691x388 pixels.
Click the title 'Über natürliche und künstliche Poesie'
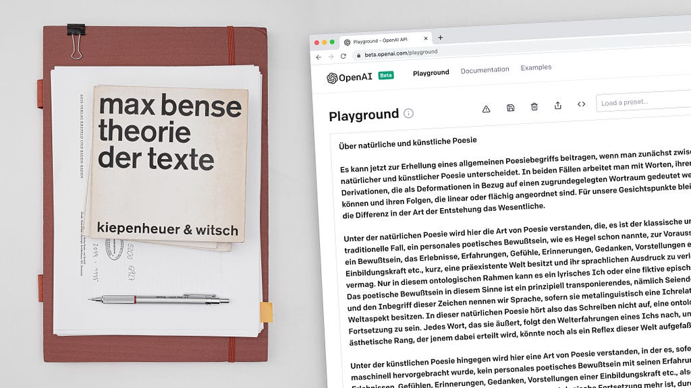coord(408,143)
